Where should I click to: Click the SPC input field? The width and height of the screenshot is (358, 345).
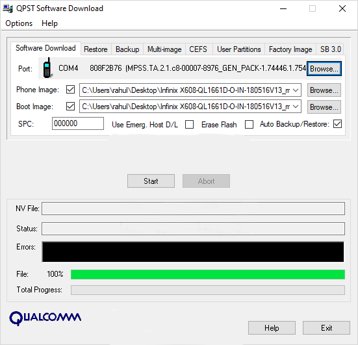pyautogui.click(x=78, y=123)
